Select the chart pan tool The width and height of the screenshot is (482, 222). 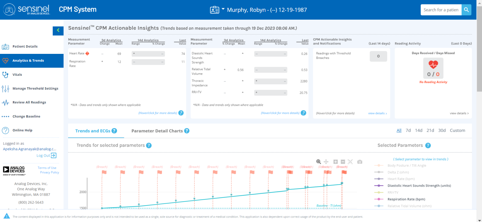pyautogui.click(x=326, y=162)
